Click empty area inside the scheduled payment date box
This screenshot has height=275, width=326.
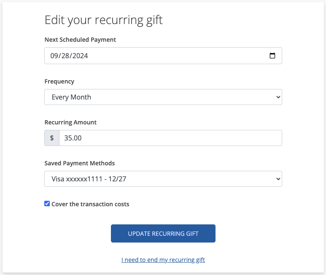(x=177, y=56)
